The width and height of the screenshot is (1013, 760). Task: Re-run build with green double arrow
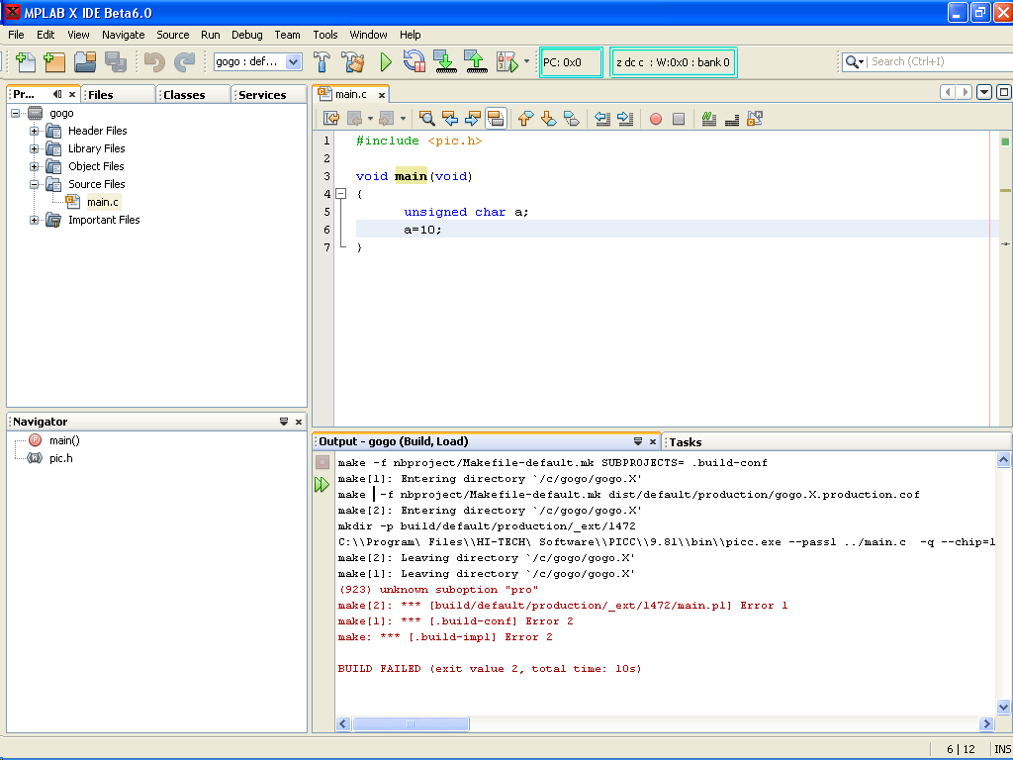click(322, 485)
